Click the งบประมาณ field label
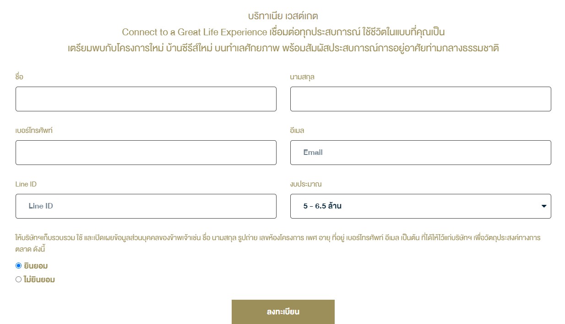 (x=306, y=184)
